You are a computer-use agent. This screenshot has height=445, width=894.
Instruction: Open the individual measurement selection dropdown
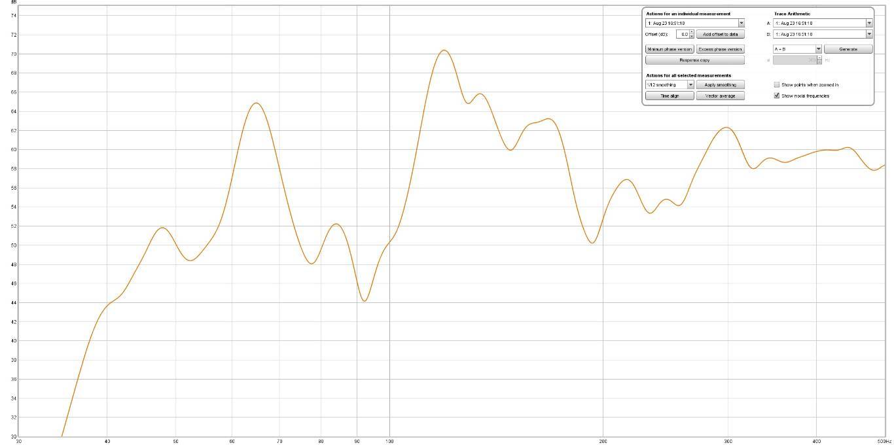[x=695, y=24]
